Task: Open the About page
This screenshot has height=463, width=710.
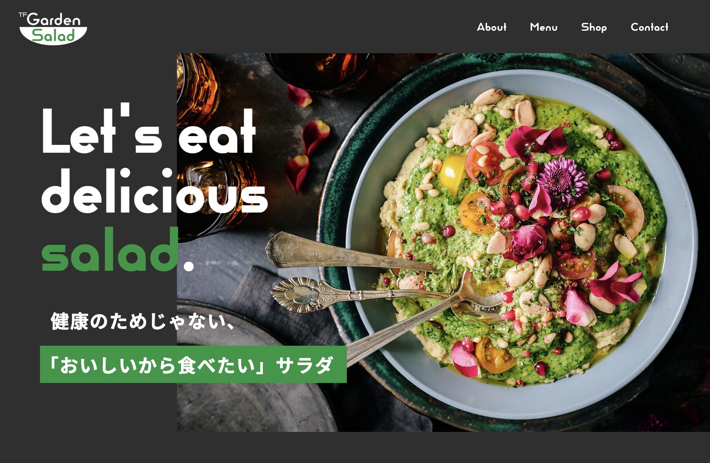Action: tap(492, 27)
